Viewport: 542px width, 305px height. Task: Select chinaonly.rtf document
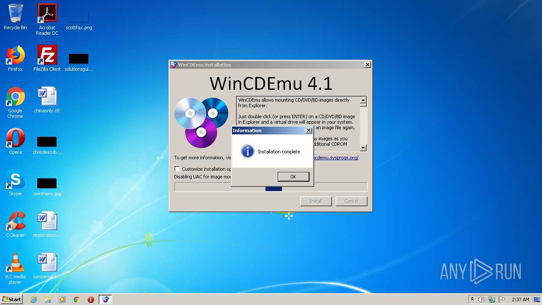[x=47, y=100]
